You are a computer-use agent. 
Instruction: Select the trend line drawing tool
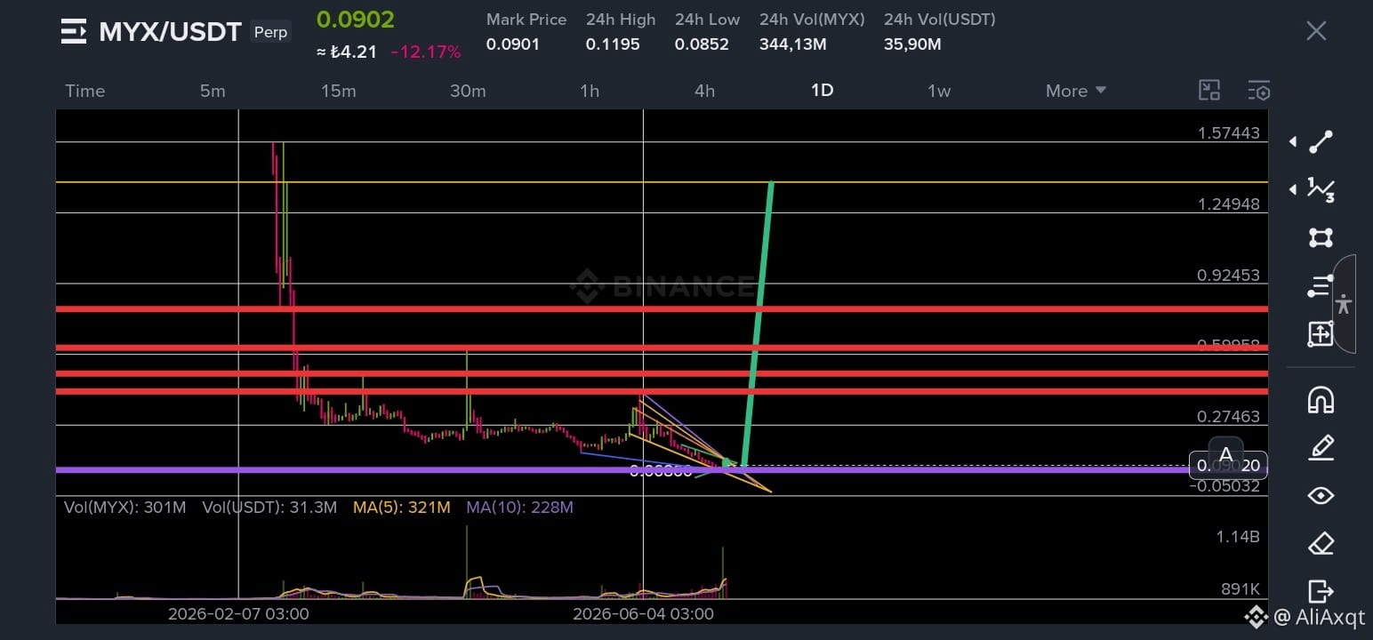click(x=1321, y=142)
